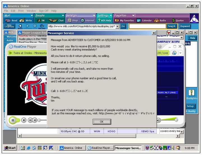The width and height of the screenshot is (202, 155).
Task: Click the Go button beside address bar
Action: (x=123, y=26)
